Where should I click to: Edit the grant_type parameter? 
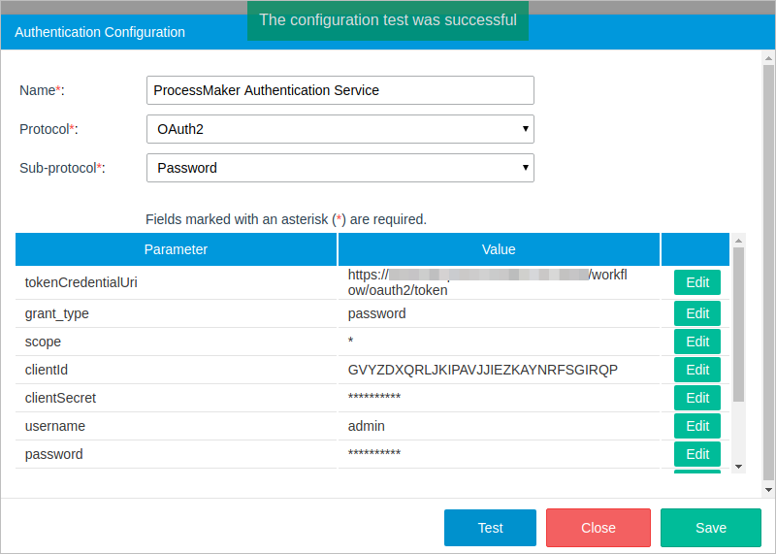[x=697, y=313]
